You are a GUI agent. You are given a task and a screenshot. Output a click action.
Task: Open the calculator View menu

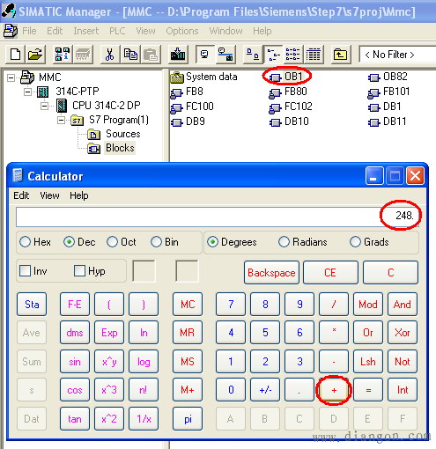(49, 195)
